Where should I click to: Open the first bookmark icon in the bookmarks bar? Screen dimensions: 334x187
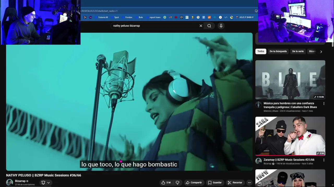[x=85, y=17]
